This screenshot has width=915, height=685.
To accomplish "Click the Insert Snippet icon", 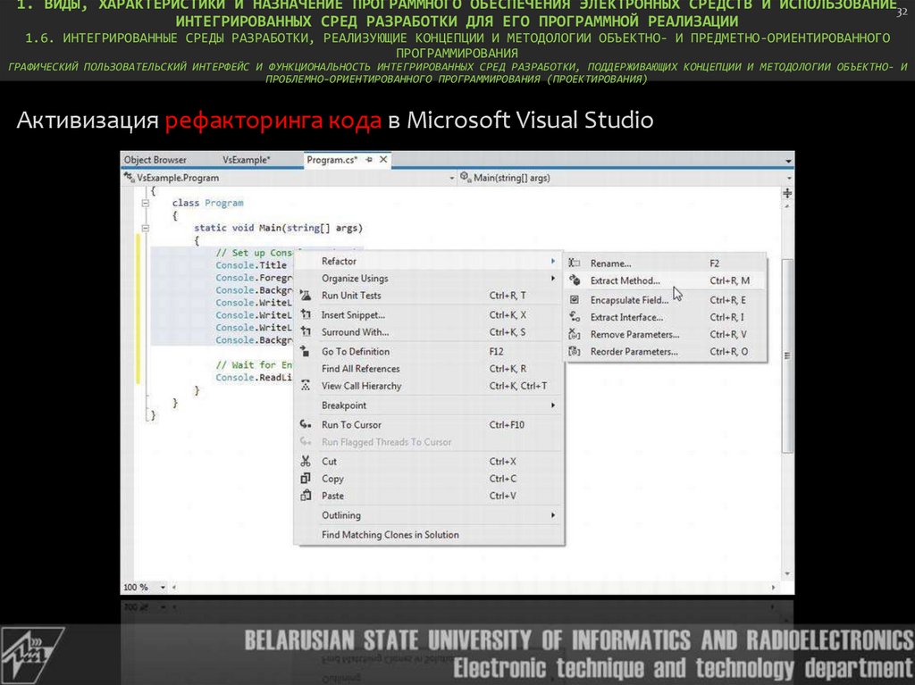I will (306, 314).
